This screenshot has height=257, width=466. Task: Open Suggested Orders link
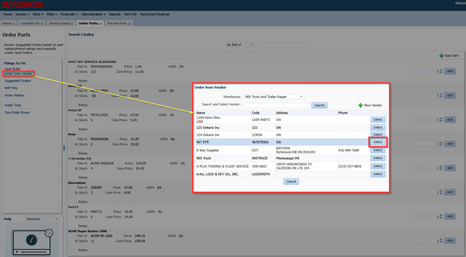click(x=18, y=80)
